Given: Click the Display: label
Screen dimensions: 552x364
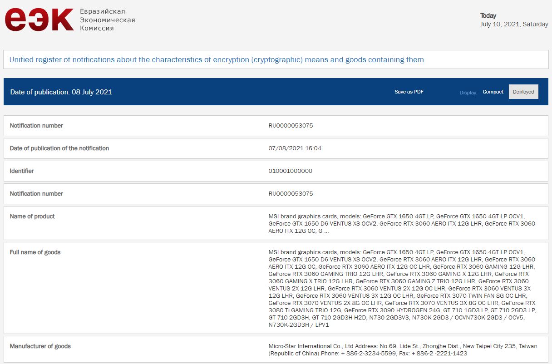Looking at the screenshot, I should coord(468,93).
